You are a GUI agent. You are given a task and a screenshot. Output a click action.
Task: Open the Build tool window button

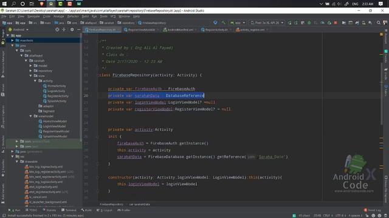coord(86,210)
